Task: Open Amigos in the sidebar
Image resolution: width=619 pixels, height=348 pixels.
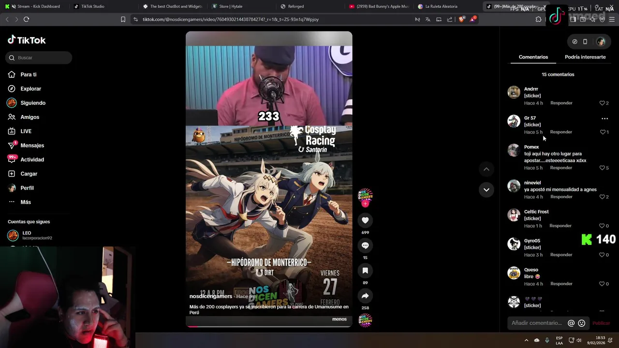Action: (x=29, y=117)
